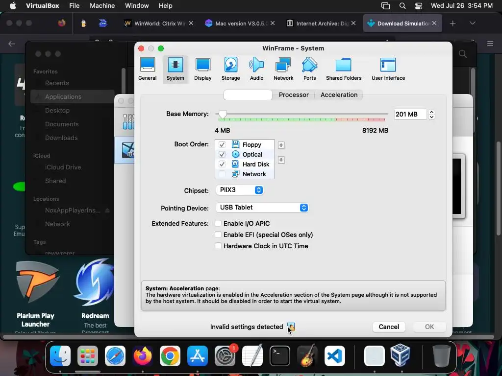
Task: Open the Window menu
Action: (x=137, y=6)
